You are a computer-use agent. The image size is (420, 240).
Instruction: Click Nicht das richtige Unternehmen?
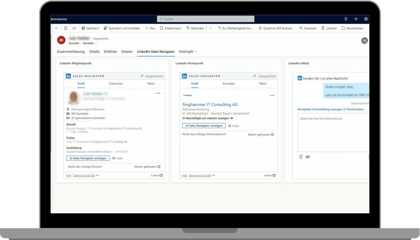(x=204, y=134)
